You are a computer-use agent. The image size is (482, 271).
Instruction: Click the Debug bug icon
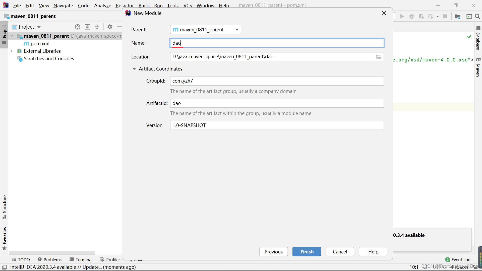click(x=412, y=16)
